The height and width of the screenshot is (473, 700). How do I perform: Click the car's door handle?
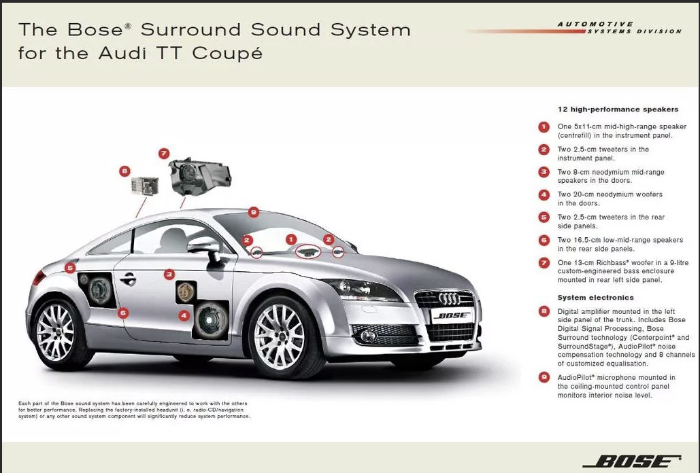pos(128,279)
